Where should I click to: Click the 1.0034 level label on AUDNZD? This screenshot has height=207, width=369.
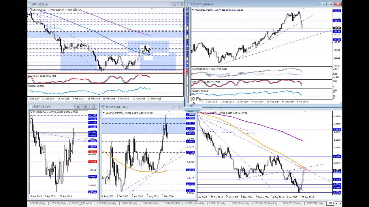pos(337,192)
